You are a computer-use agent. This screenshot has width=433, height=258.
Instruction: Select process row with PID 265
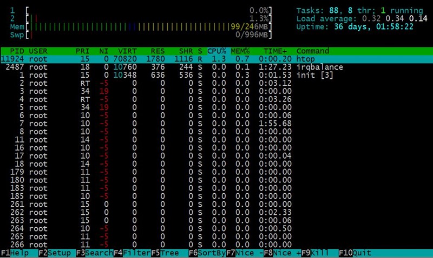click(x=216, y=236)
